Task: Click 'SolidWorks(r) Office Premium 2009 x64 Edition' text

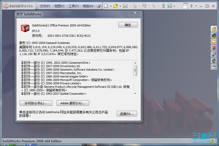Action: tap(61, 25)
